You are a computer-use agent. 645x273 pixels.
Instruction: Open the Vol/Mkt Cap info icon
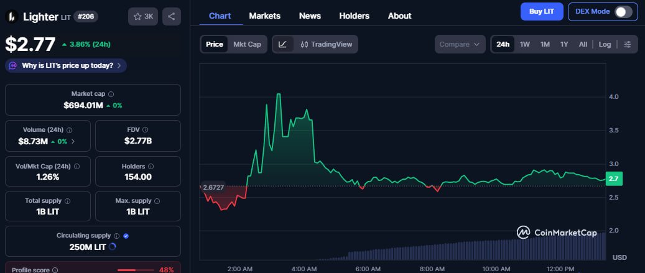[77, 167]
